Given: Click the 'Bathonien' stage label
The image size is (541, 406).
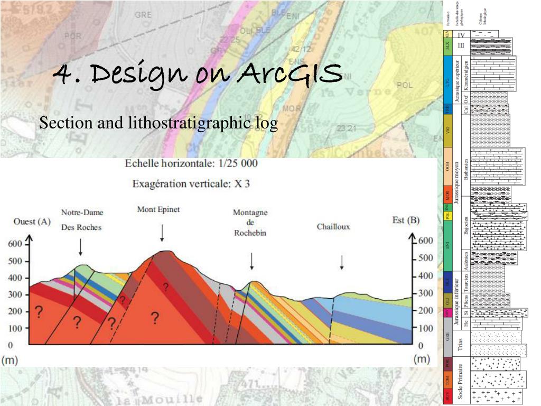Looking at the screenshot, I should click(466, 169).
